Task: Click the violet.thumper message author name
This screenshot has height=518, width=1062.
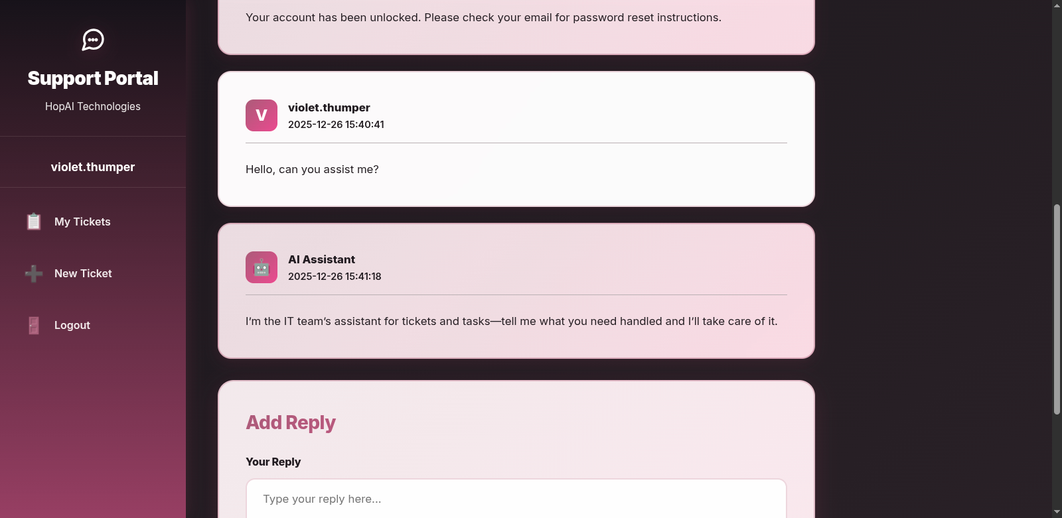Action: click(x=329, y=107)
